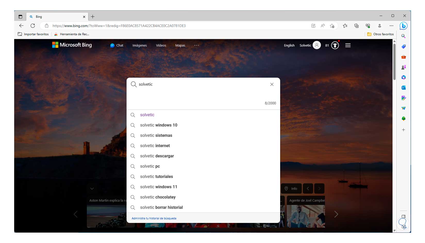Open sidebar Microsoft 365 icon

(x=404, y=77)
